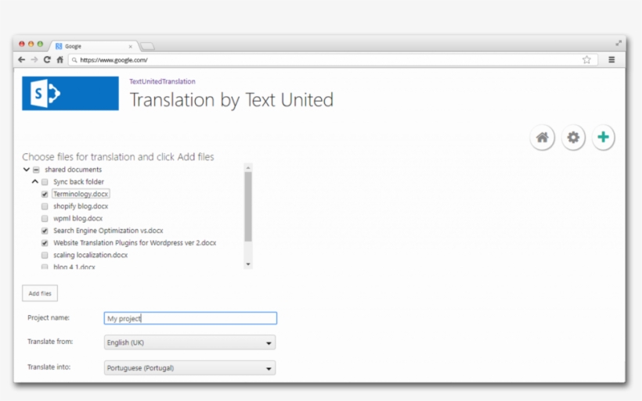Open a new browser tab
The width and height of the screenshot is (642, 401).
(147, 46)
